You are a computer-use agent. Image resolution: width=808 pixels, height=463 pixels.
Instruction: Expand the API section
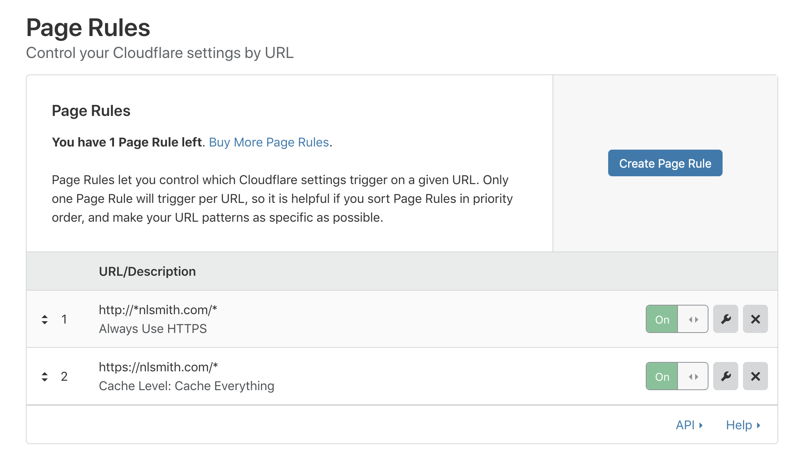tap(685, 425)
